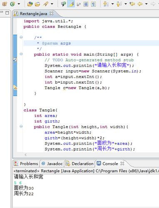Viewport: 159px width, 208px height.
Task: Click the TODO Auto-generated method stub comment
Action: (x=89, y=60)
